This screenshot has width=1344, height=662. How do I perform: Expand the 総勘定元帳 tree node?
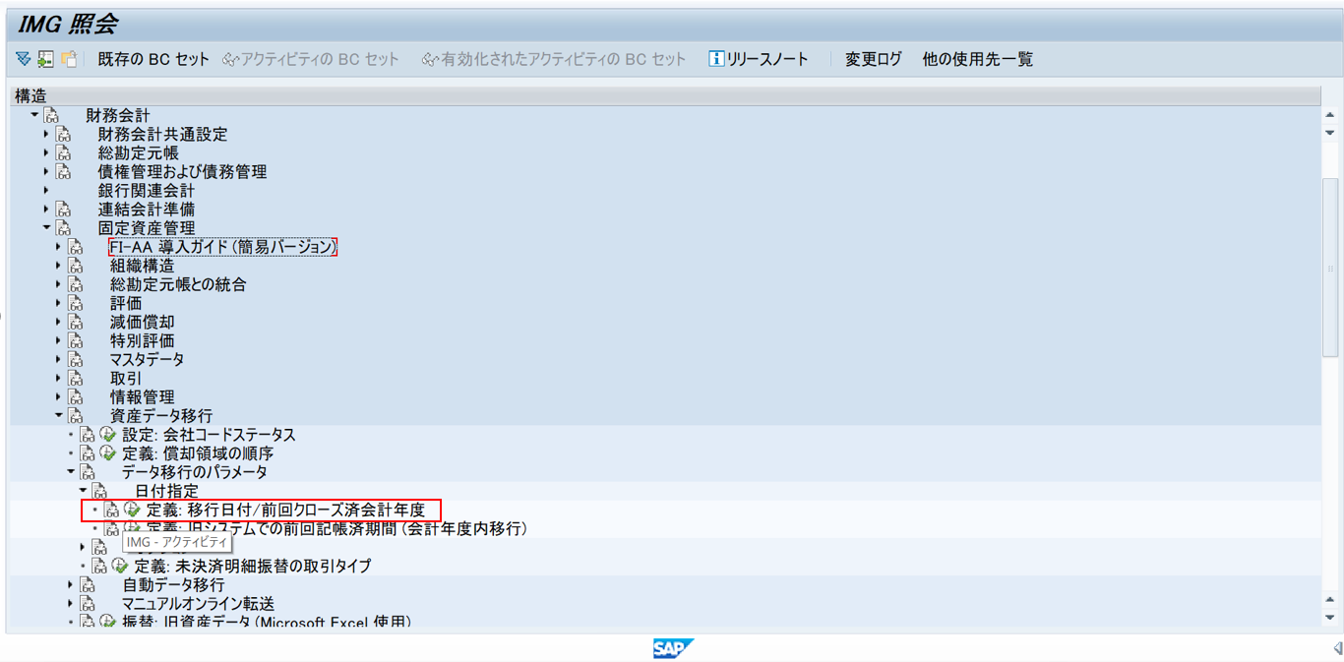[45, 152]
